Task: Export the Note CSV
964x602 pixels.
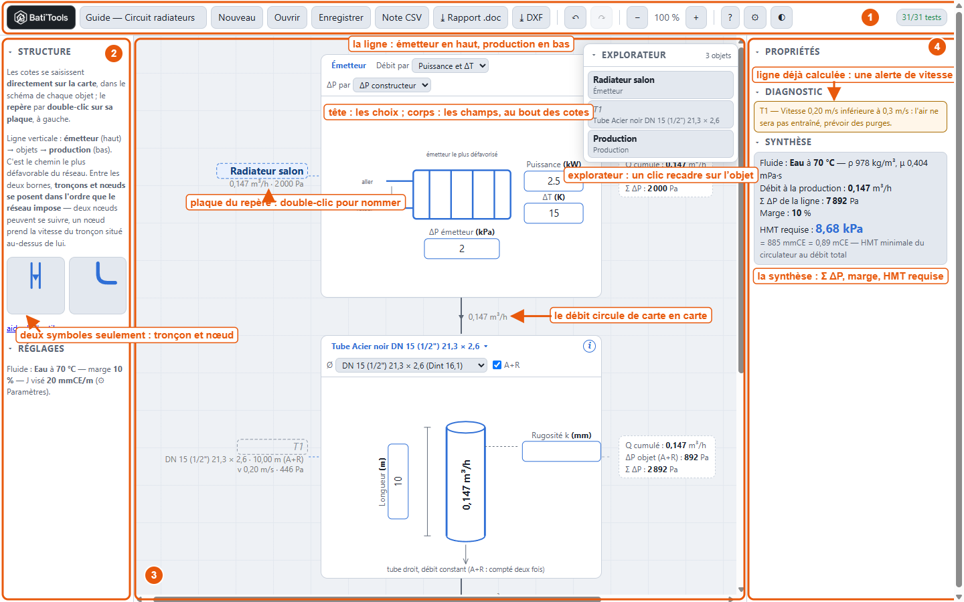Action: coord(402,17)
